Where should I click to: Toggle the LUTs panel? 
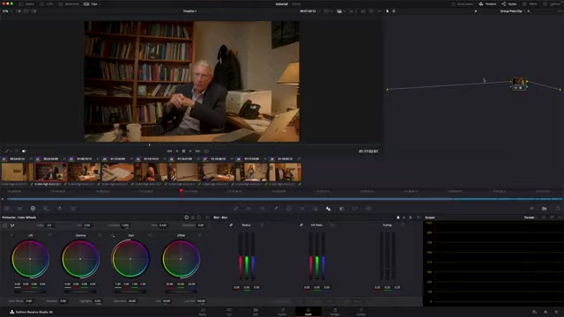tap(47, 4)
